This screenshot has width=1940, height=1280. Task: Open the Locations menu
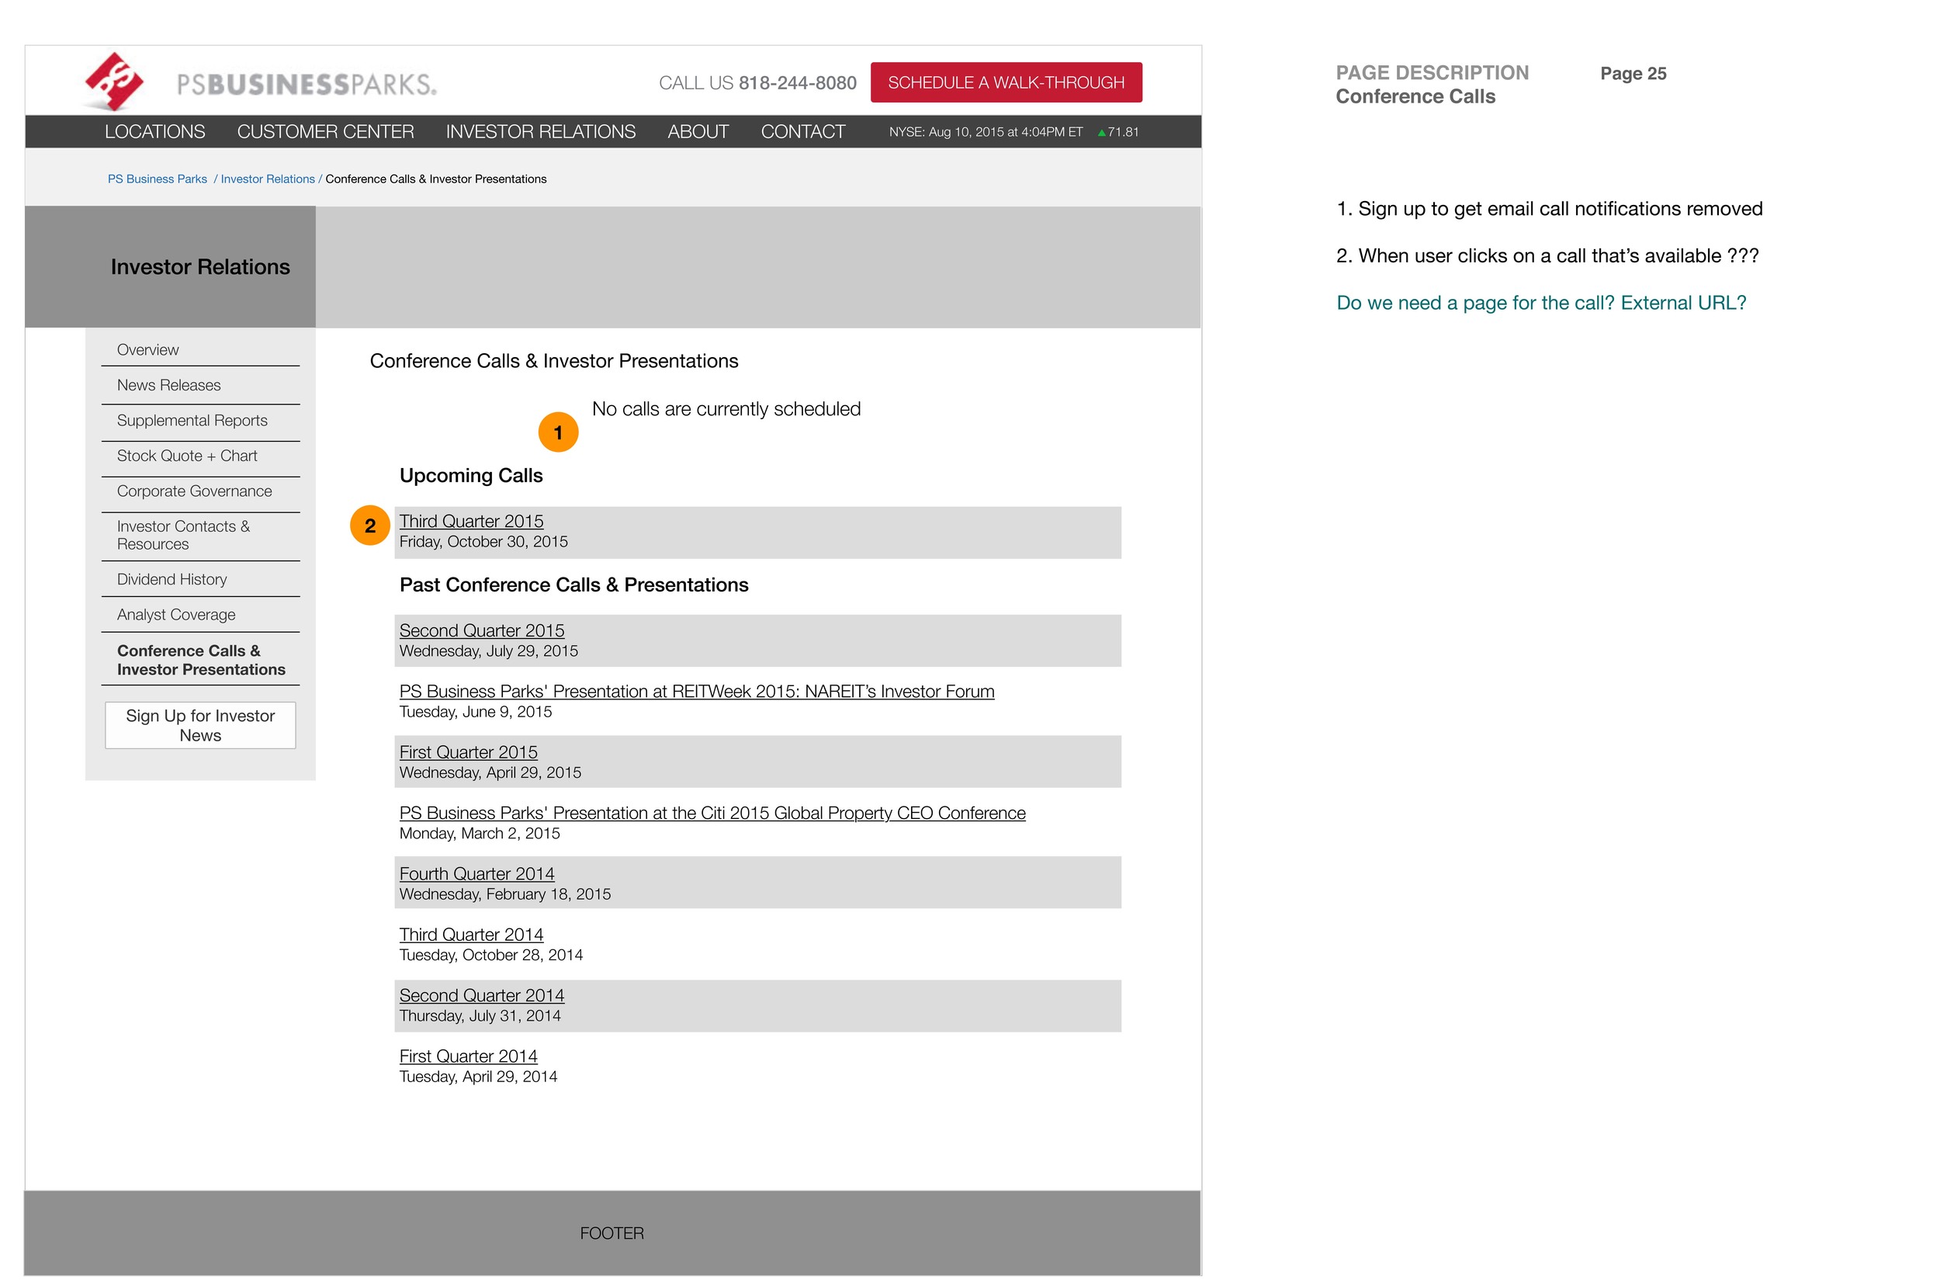[155, 131]
